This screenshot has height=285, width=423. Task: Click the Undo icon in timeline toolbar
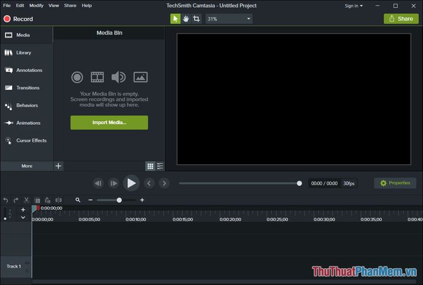(5, 200)
